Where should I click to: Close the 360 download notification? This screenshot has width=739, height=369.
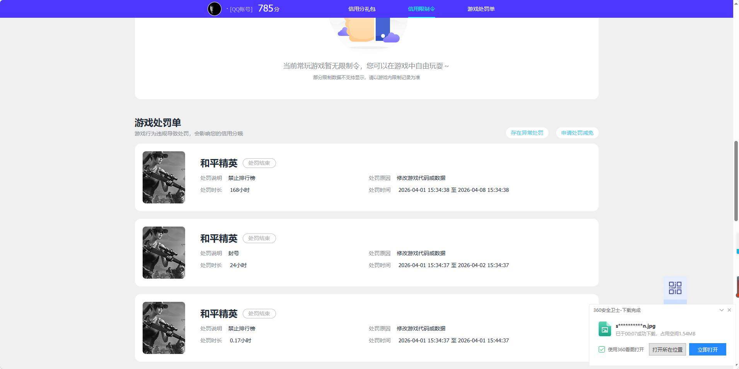[729, 310]
